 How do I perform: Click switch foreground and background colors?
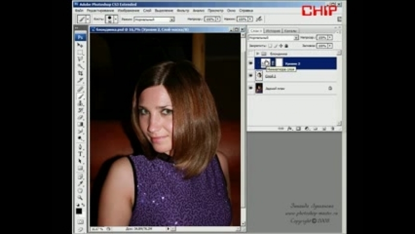(x=83, y=204)
